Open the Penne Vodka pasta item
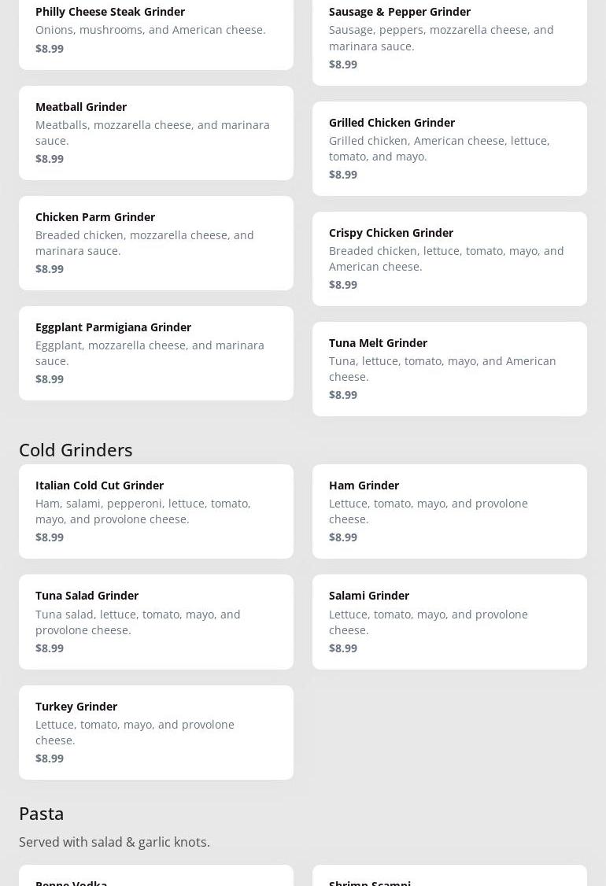This screenshot has height=886, width=606. click(x=156, y=876)
